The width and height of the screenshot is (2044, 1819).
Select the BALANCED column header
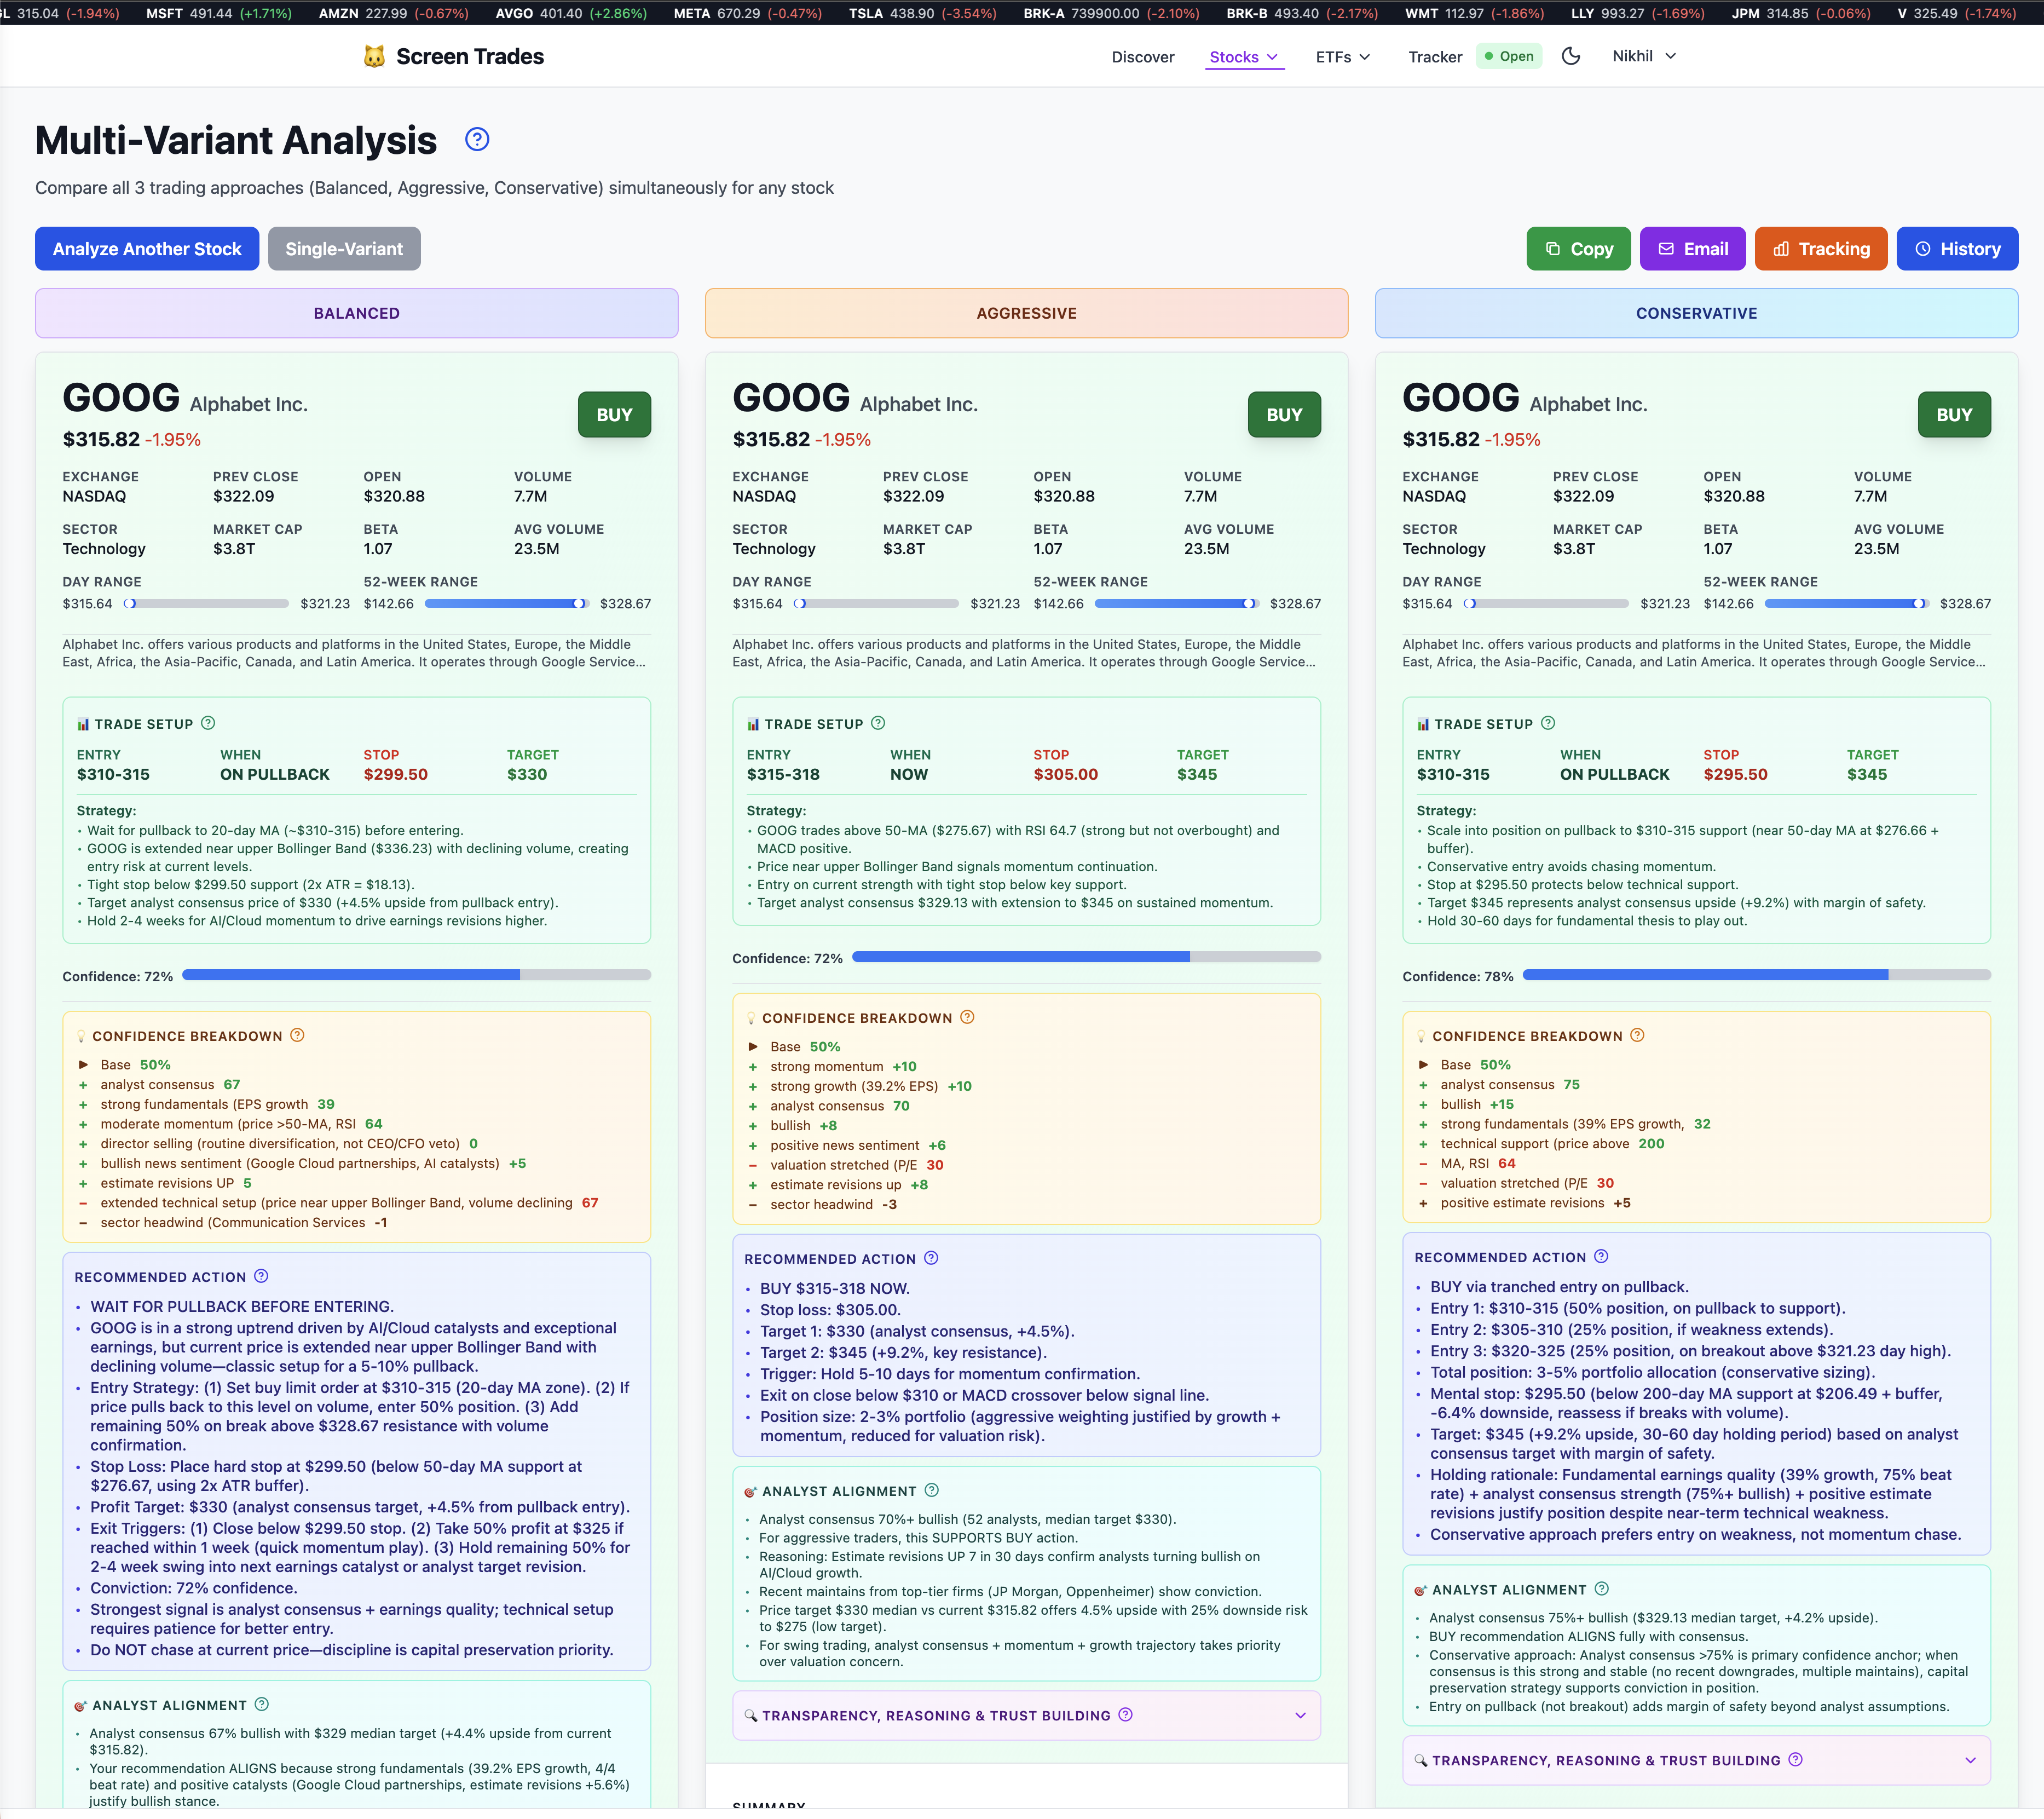pos(357,313)
